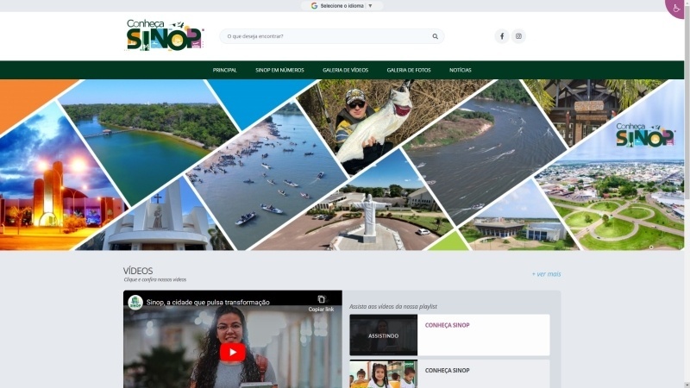Open SINOP EM NÚMEROS menu item
690x388 pixels.
[x=279, y=70]
